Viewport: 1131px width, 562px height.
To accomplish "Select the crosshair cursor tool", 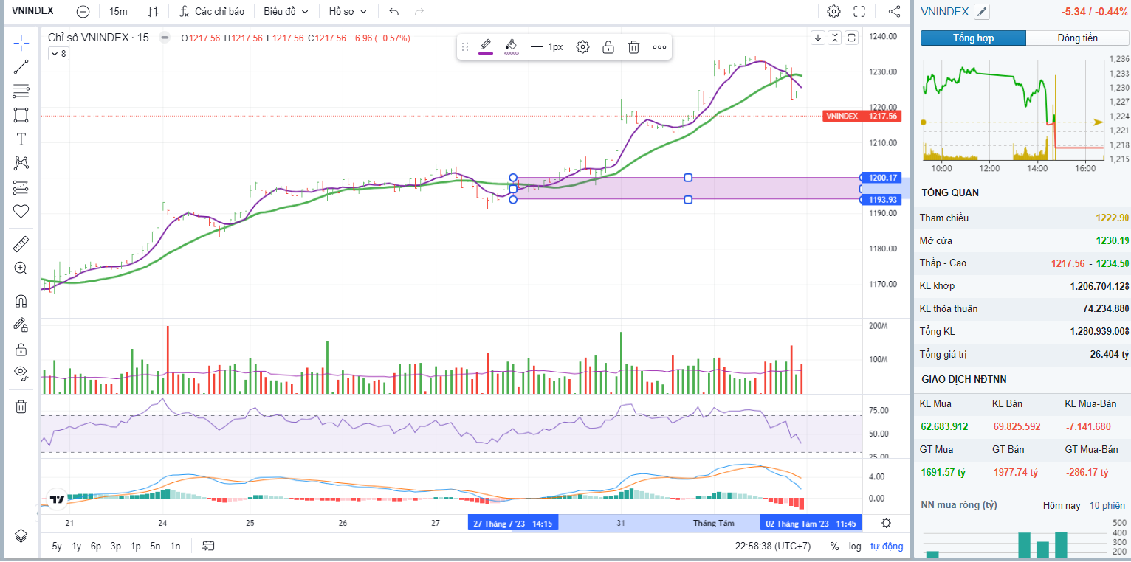I will [21, 42].
